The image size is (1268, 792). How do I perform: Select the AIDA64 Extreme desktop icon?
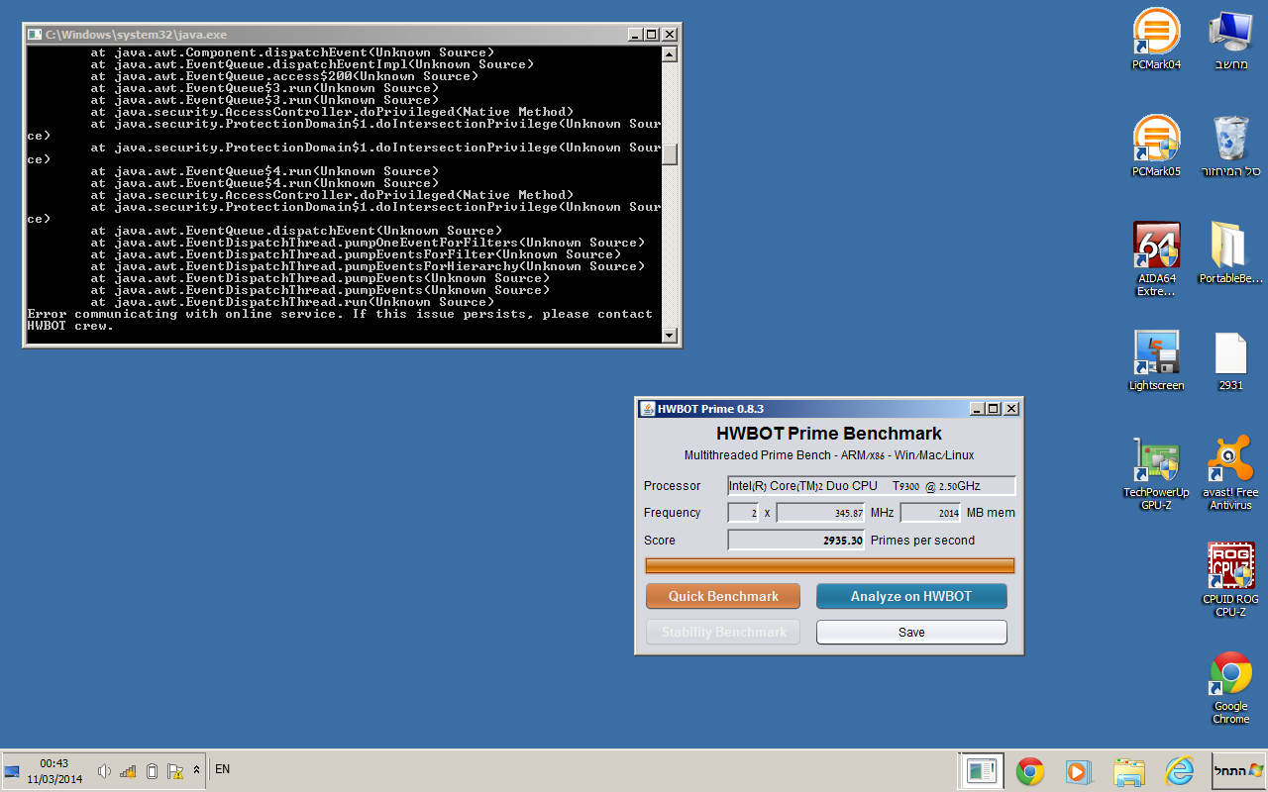(x=1157, y=259)
